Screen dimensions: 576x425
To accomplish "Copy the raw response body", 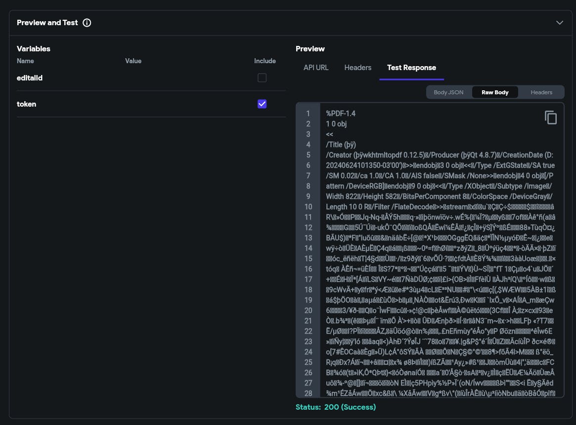I will tap(550, 117).
